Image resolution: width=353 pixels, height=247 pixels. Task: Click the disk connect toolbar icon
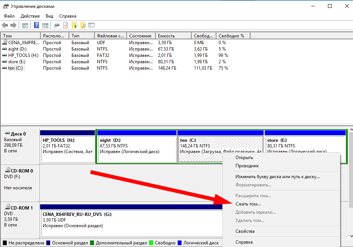click(x=57, y=25)
